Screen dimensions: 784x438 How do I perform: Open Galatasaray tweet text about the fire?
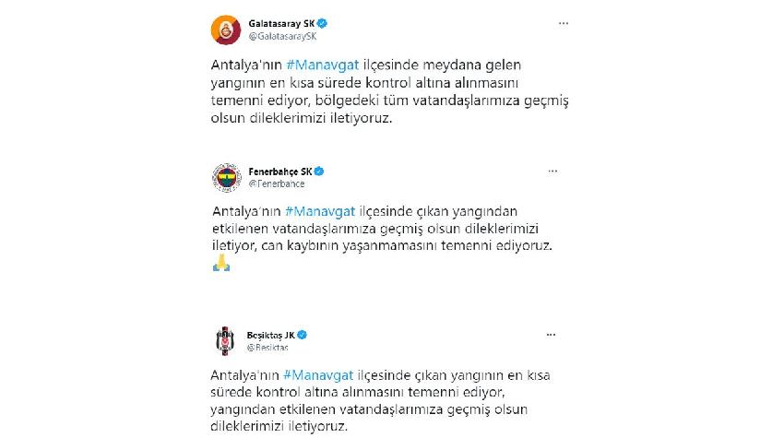(x=389, y=91)
